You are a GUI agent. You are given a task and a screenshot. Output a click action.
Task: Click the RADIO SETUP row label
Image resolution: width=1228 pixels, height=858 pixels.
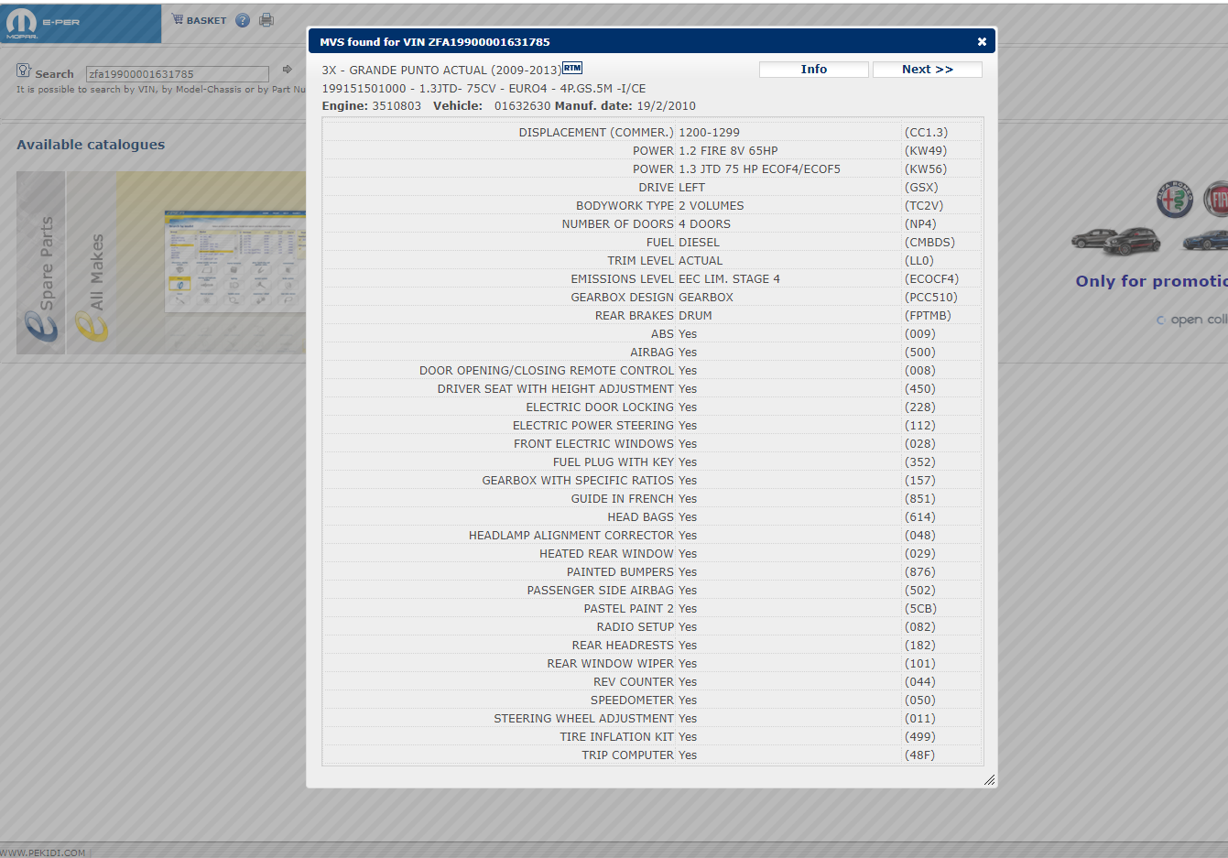click(x=636, y=627)
